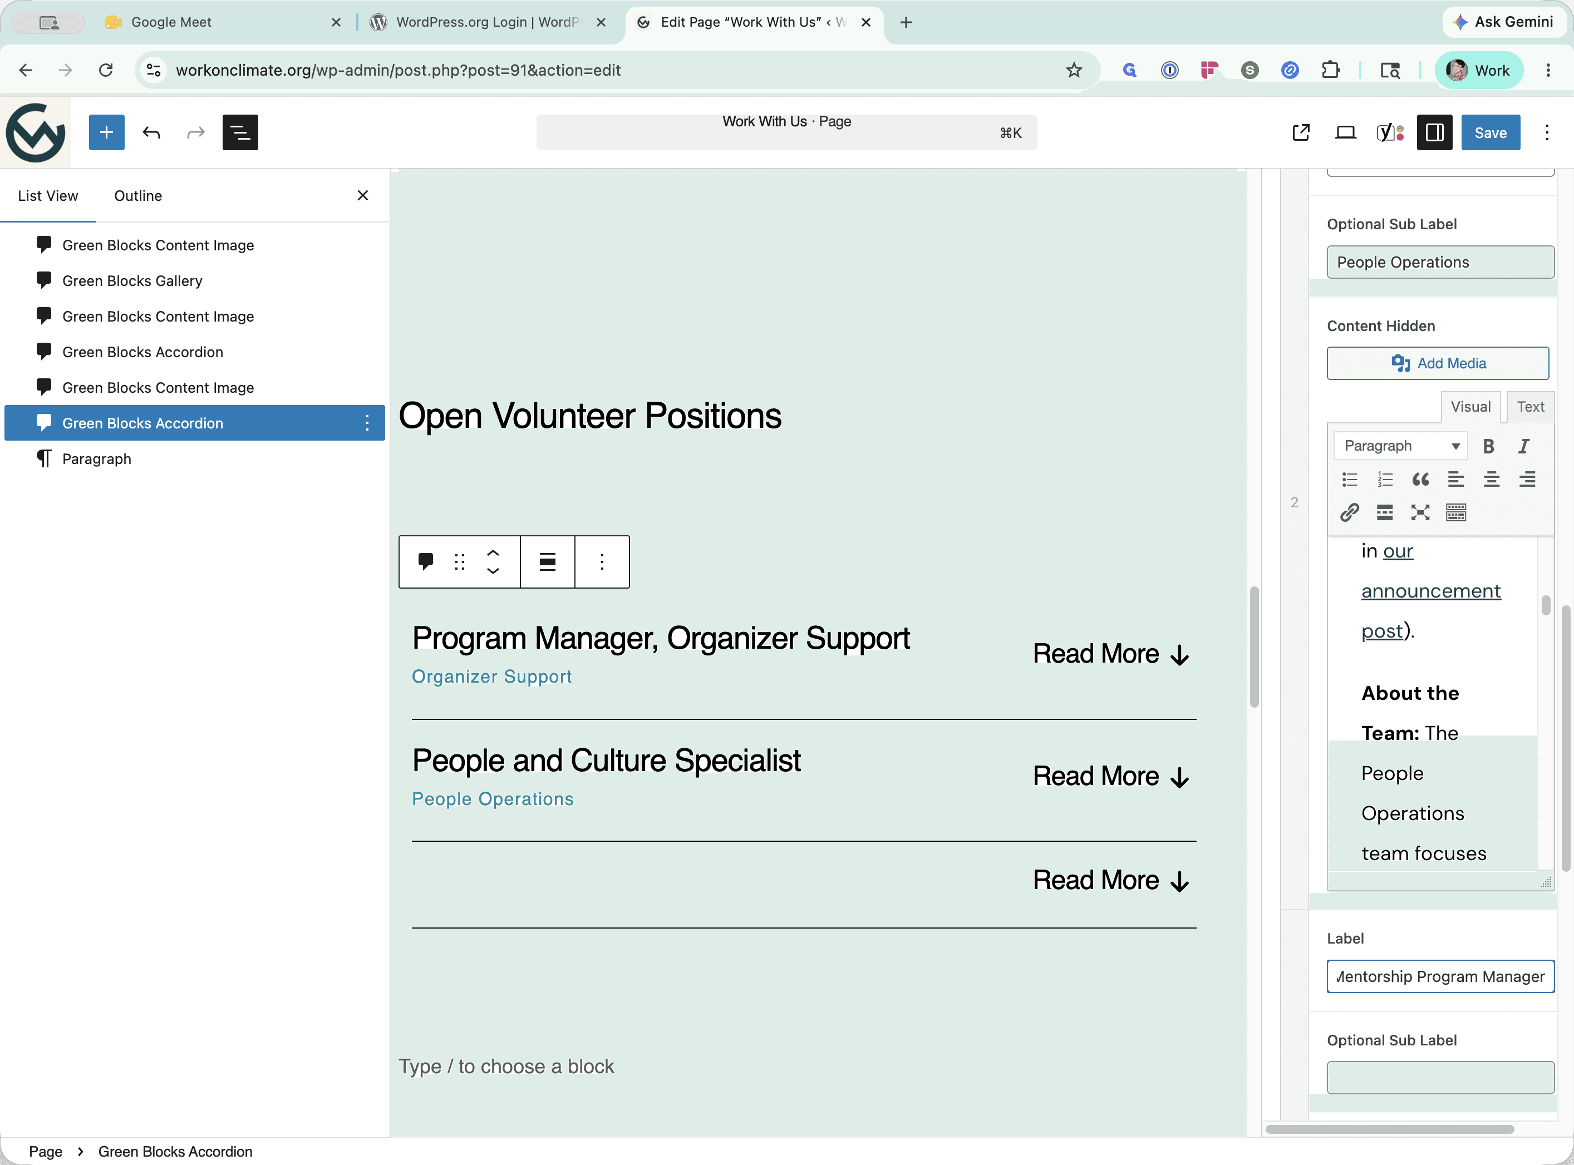The width and height of the screenshot is (1574, 1165).
Task: Open editor options three-dot menu
Action: [1547, 132]
